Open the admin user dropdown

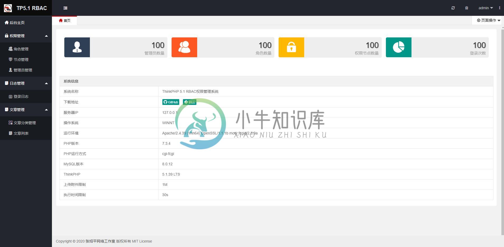pos(486,8)
